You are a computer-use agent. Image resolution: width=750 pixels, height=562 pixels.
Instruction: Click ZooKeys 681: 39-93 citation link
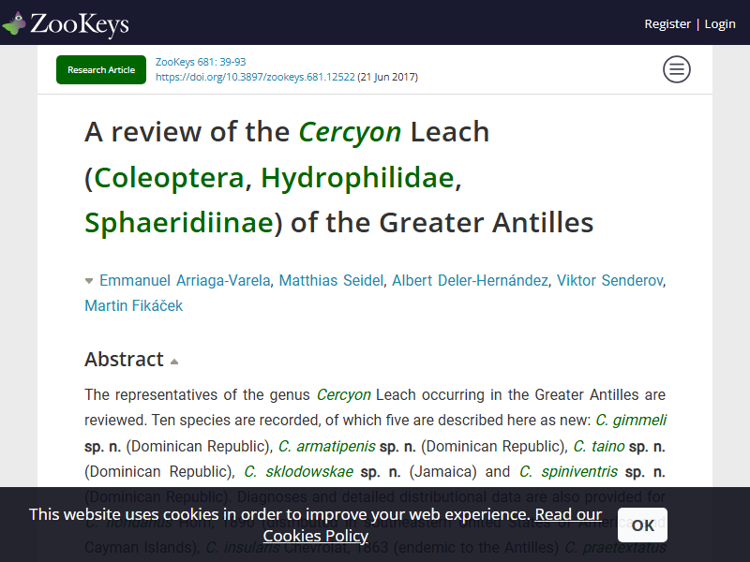click(x=201, y=62)
